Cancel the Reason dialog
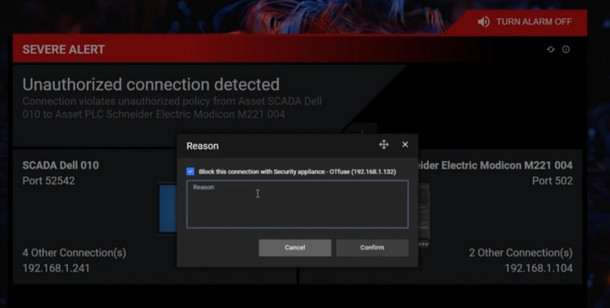 pyautogui.click(x=295, y=247)
